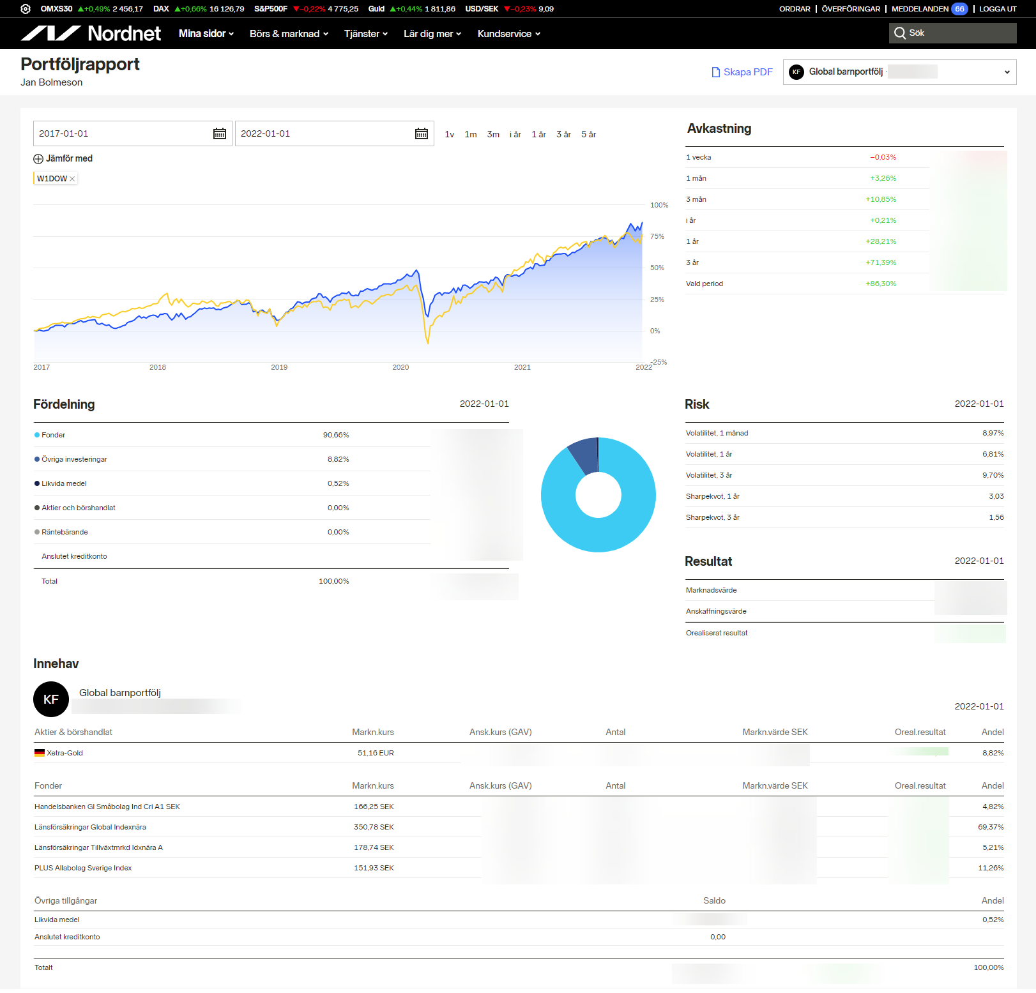The image size is (1036, 993).
Task: Select the 3 år period
Action: click(x=563, y=135)
